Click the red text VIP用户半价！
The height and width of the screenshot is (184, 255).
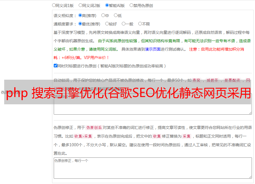(96, 58)
